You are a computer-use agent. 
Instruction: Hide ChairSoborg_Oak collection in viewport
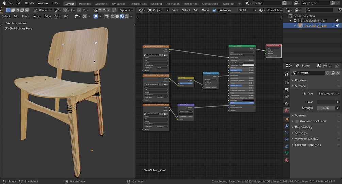338,21
